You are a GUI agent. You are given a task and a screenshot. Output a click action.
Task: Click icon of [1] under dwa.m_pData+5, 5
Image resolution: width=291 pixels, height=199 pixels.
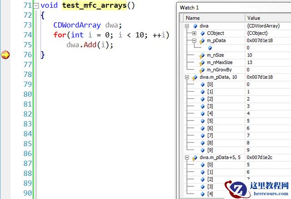[203, 172]
